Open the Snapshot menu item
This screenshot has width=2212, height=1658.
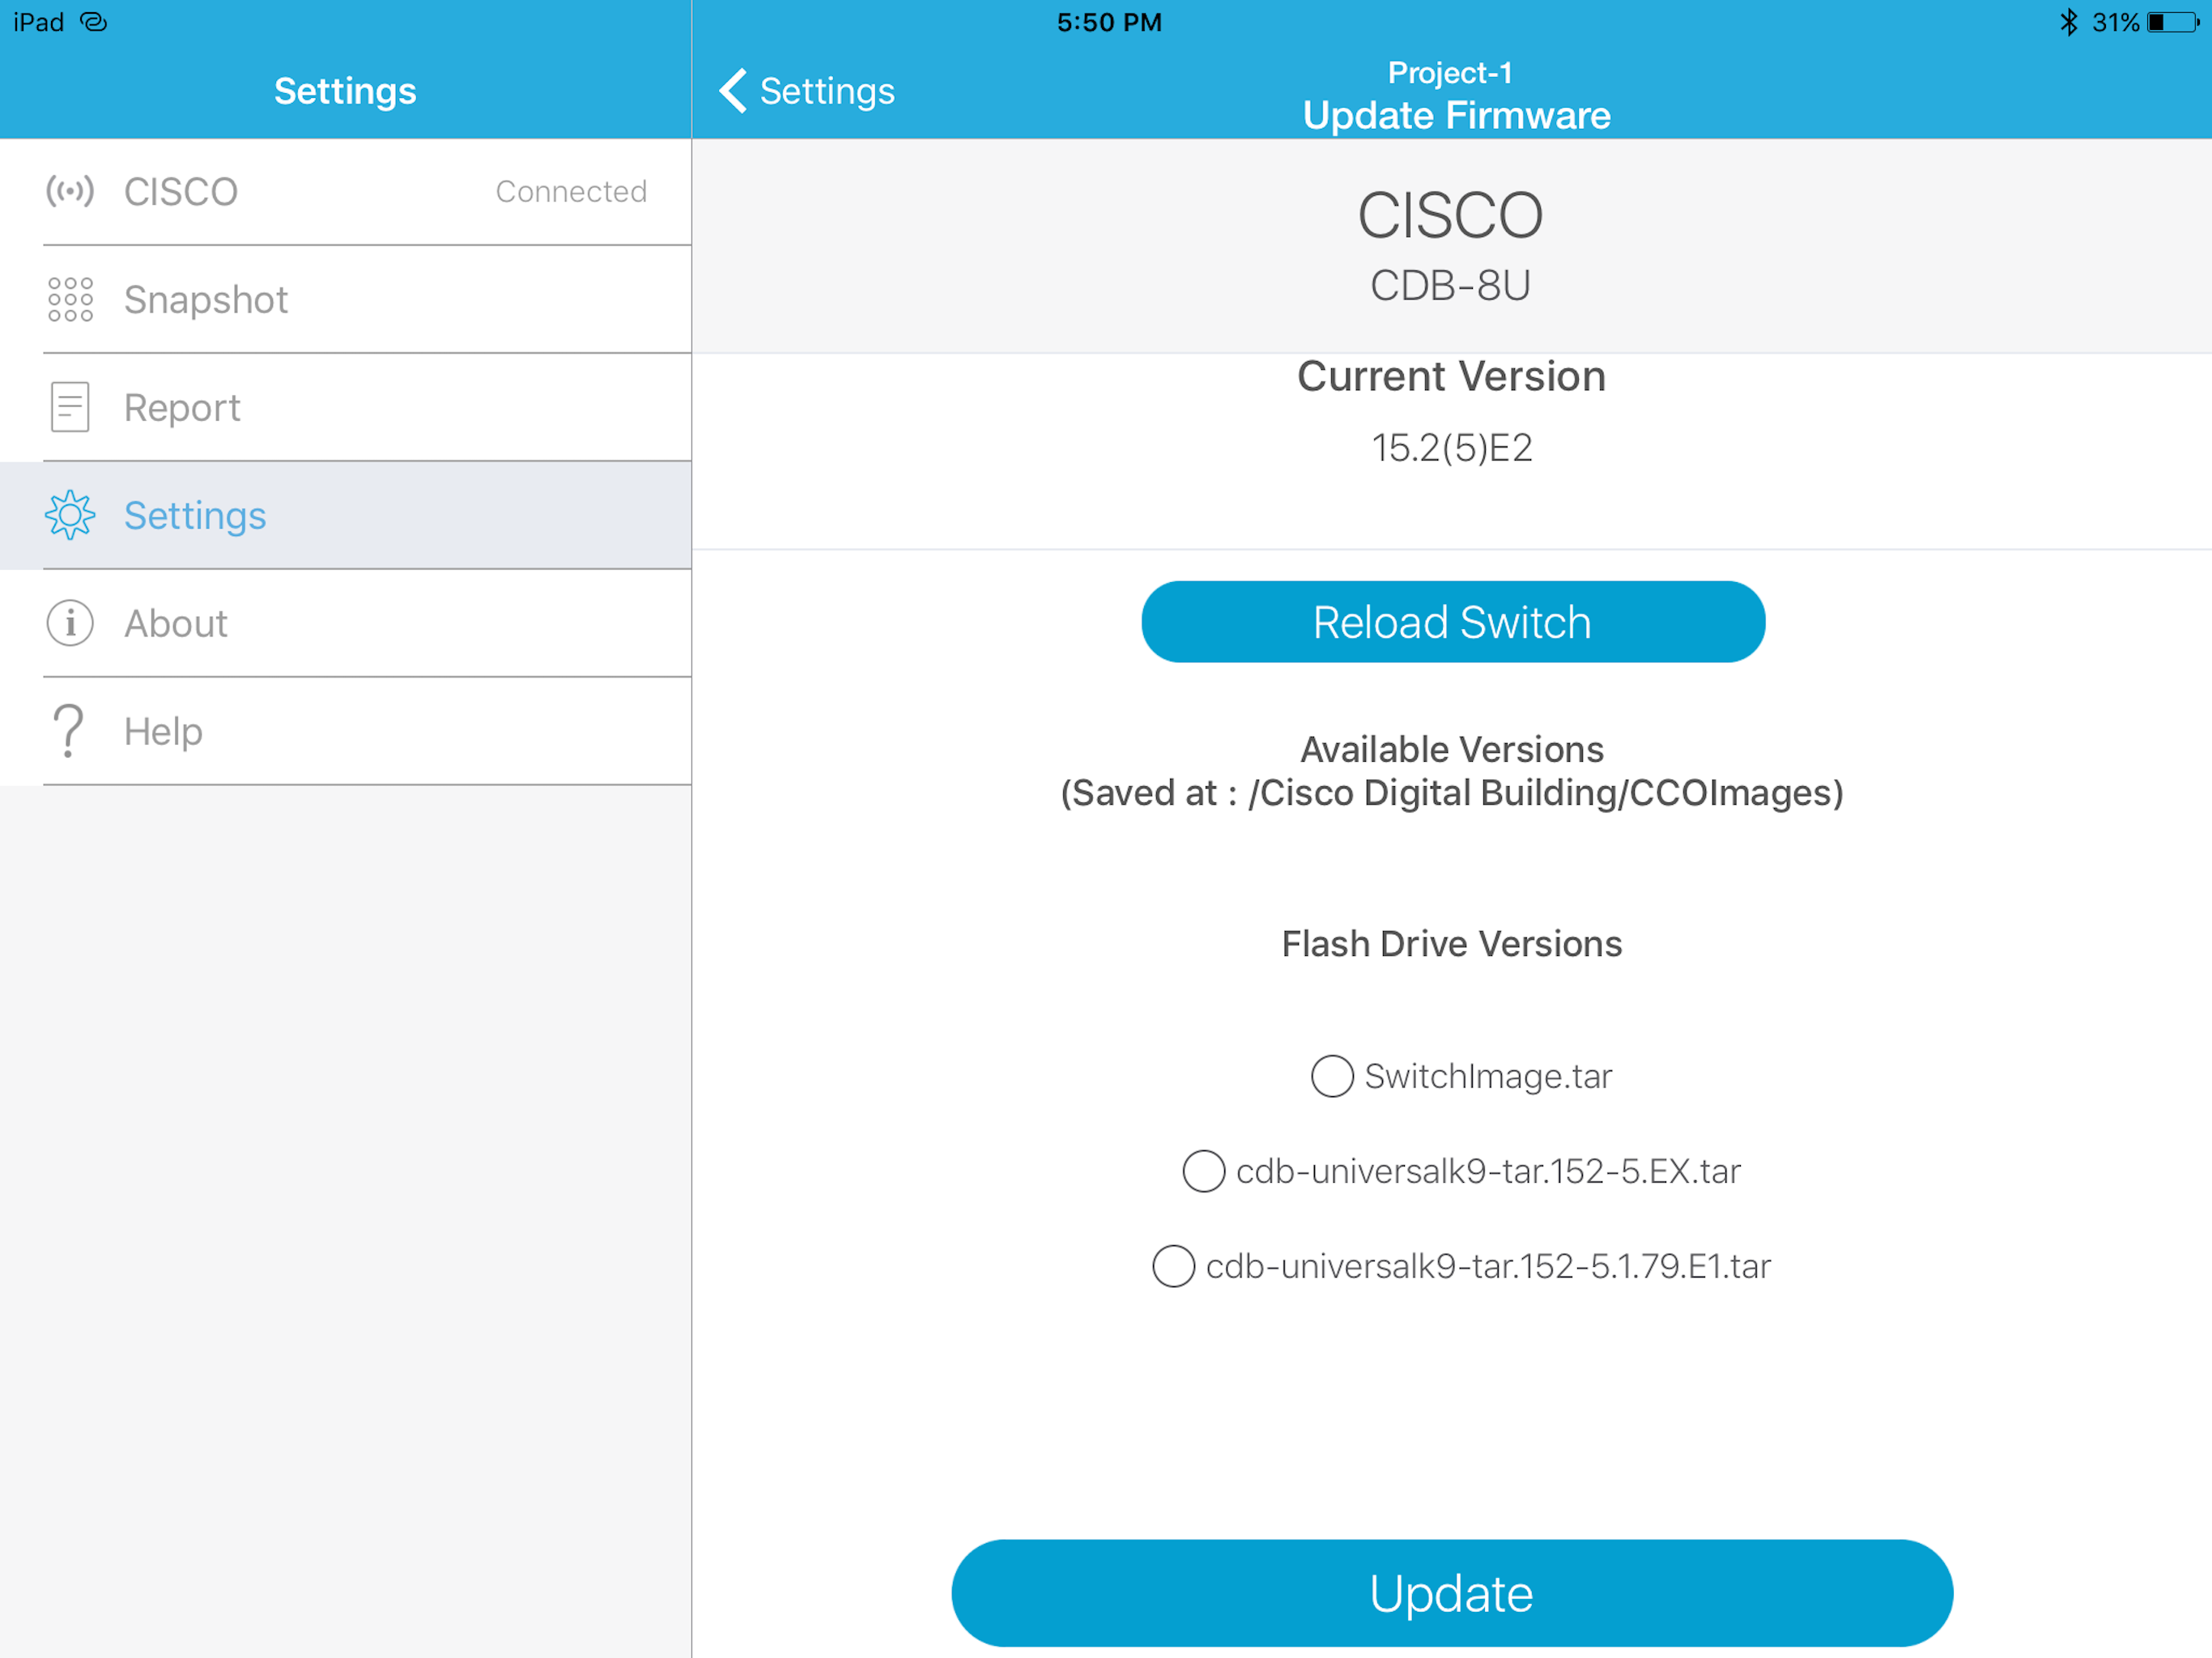[206, 299]
